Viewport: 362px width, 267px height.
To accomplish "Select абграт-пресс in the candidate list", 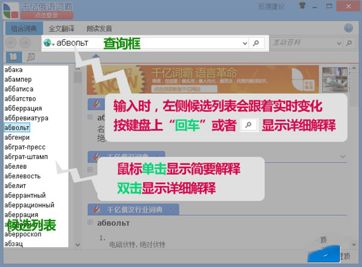I will (x=25, y=147).
